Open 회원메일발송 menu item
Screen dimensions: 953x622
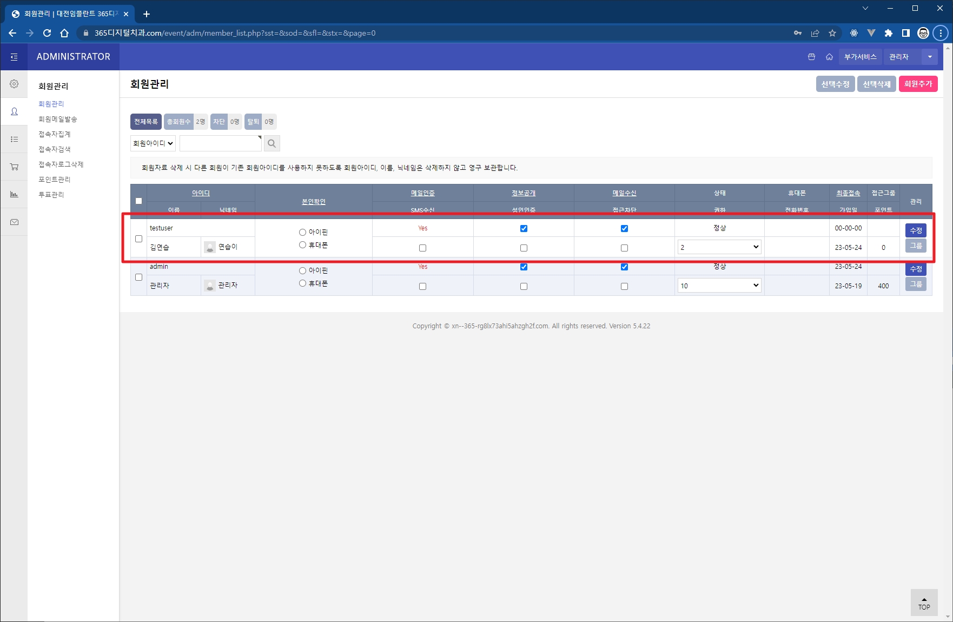pyautogui.click(x=58, y=119)
